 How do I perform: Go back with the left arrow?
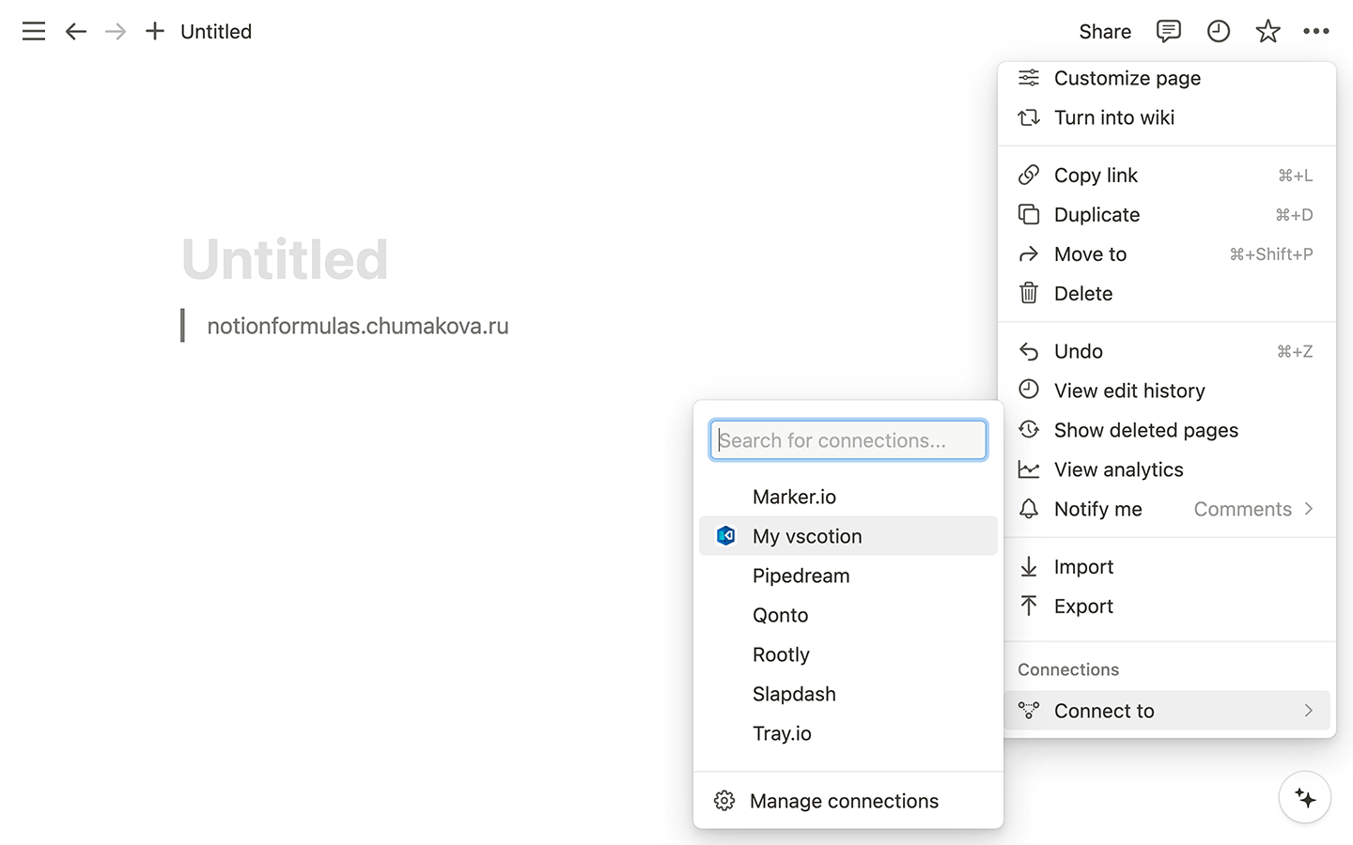click(76, 32)
